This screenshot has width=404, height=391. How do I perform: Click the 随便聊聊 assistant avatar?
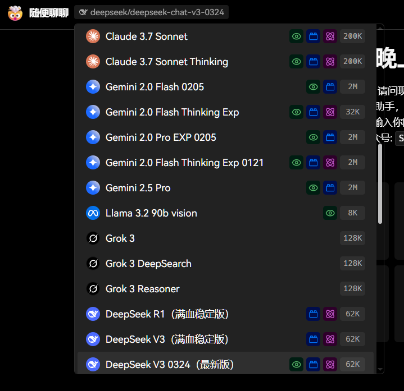(x=15, y=13)
